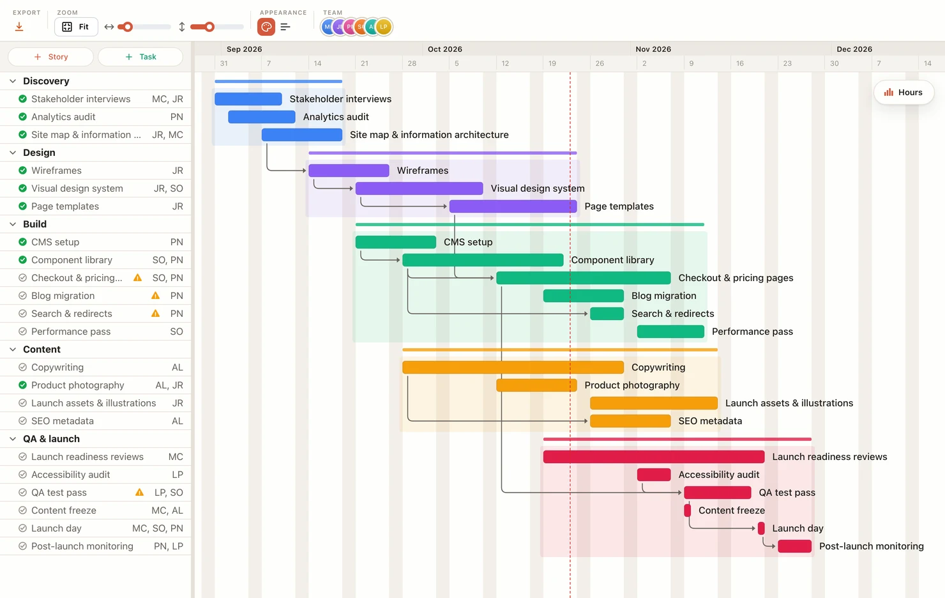Click the Accessibility audit list row
The height and width of the screenshot is (598, 945).
(x=96, y=475)
